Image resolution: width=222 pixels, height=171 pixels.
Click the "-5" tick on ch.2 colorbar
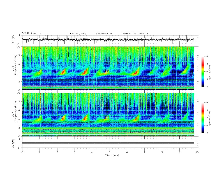click(x=207, y=118)
